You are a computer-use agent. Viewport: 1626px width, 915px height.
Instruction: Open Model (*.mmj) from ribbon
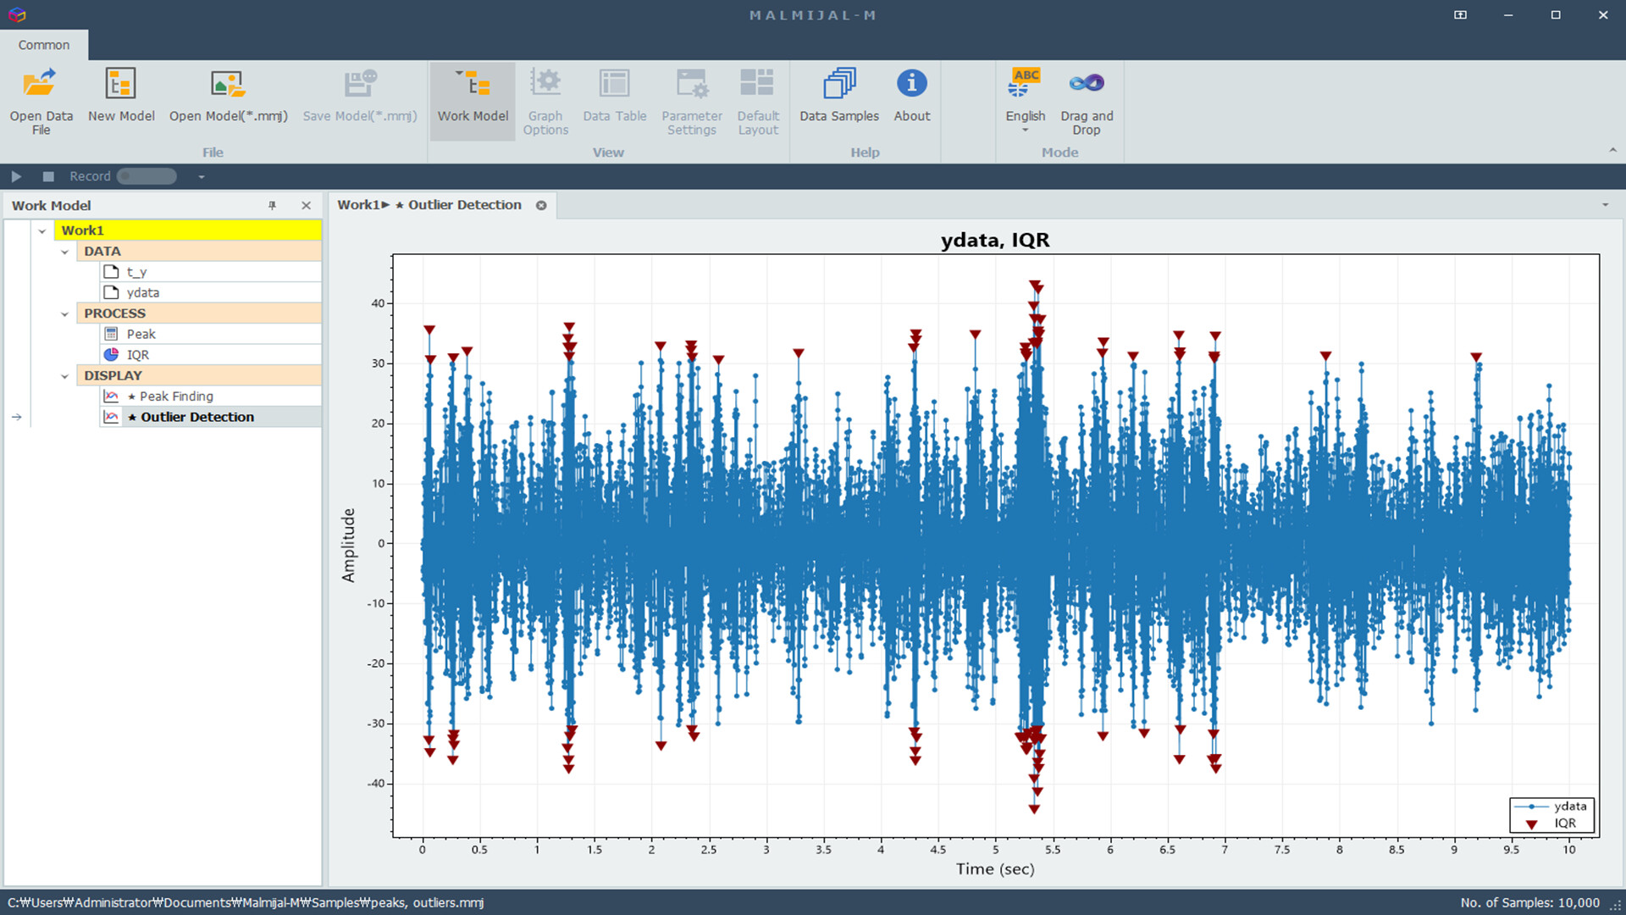tap(228, 84)
